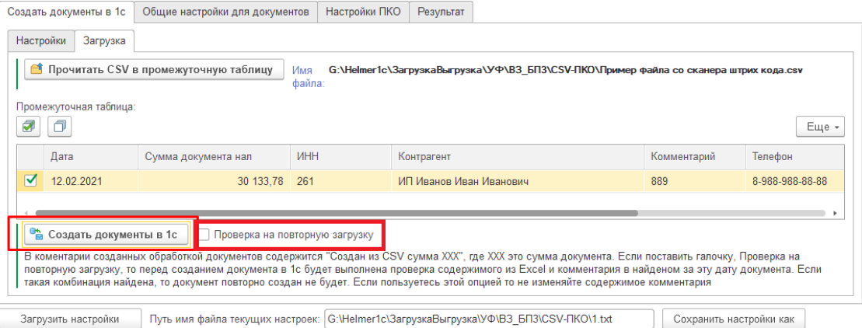Image resolution: width=862 pixels, height=328 pixels.
Task: Switch to the Общие настройки для документов tab
Action: pyautogui.click(x=226, y=12)
